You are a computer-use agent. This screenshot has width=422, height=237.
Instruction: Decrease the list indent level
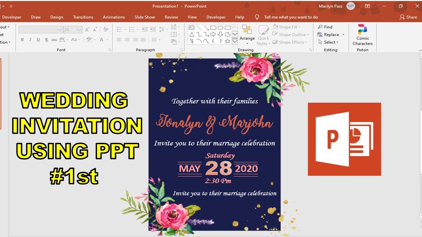pyautogui.click(x=145, y=29)
